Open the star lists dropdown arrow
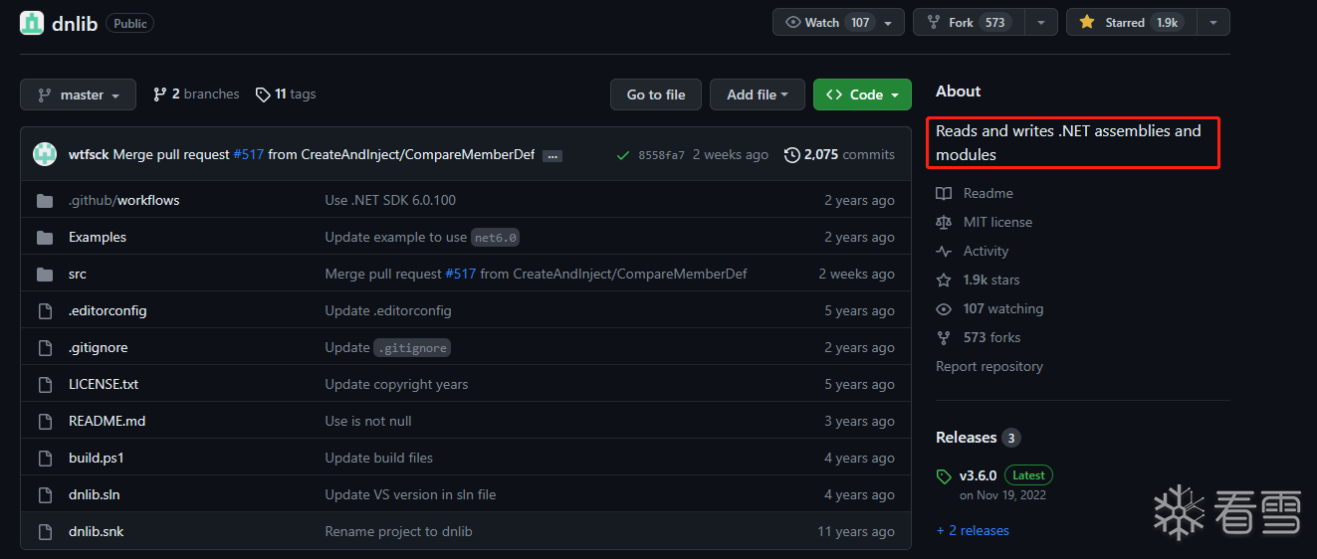 click(x=1213, y=22)
